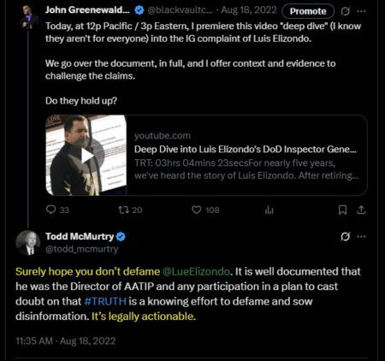Open the Todd McMurtry display name
This screenshot has width=385, height=361.
click(x=80, y=236)
